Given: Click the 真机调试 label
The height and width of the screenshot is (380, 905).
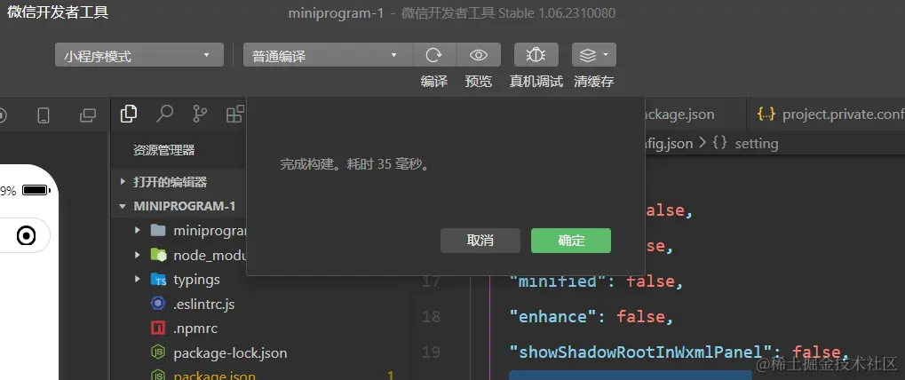Looking at the screenshot, I should [x=536, y=82].
